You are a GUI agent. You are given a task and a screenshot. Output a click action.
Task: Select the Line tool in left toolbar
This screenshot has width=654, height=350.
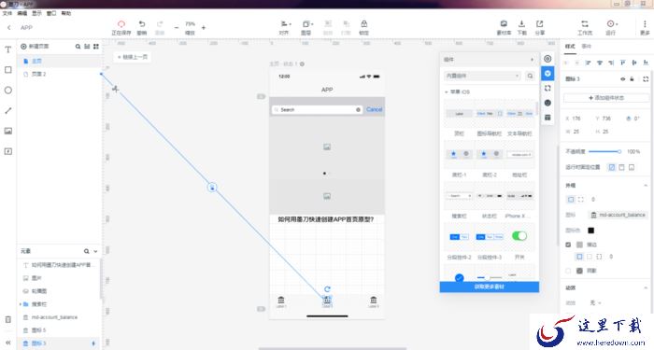pos(7,110)
